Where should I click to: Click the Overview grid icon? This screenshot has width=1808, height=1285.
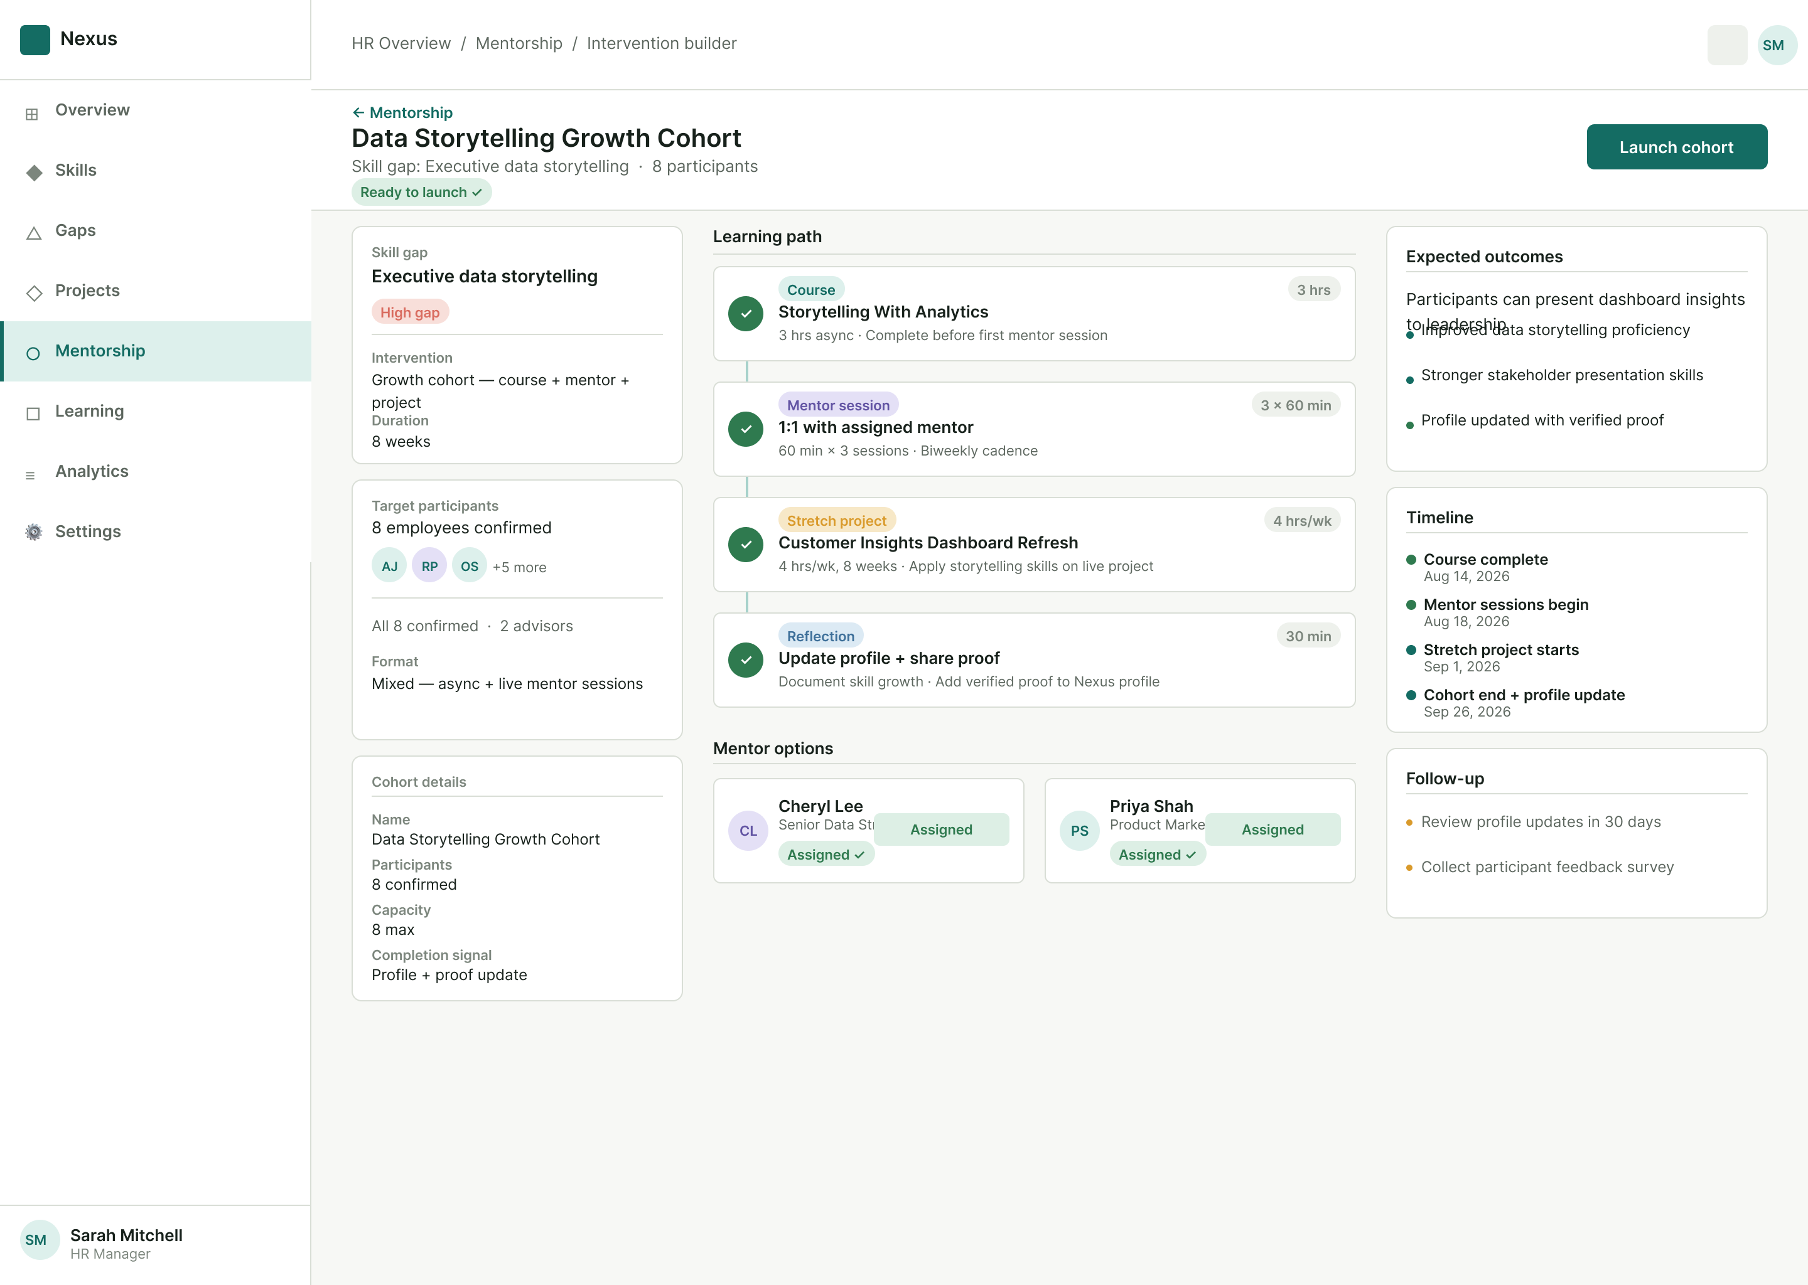(31, 114)
